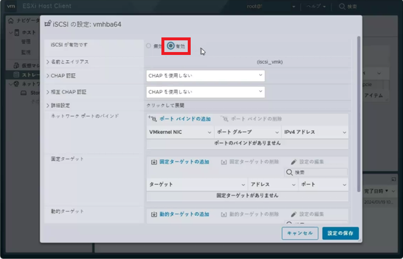Click 動的ターゲットの削除 icon

tap(224, 215)
